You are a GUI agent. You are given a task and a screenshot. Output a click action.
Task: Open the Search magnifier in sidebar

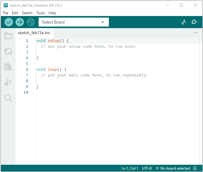[x=8, y=98]
